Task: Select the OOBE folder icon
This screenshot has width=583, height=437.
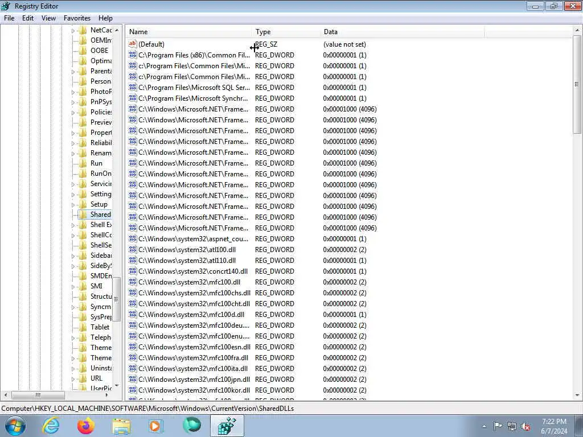Action: [83, 51]
